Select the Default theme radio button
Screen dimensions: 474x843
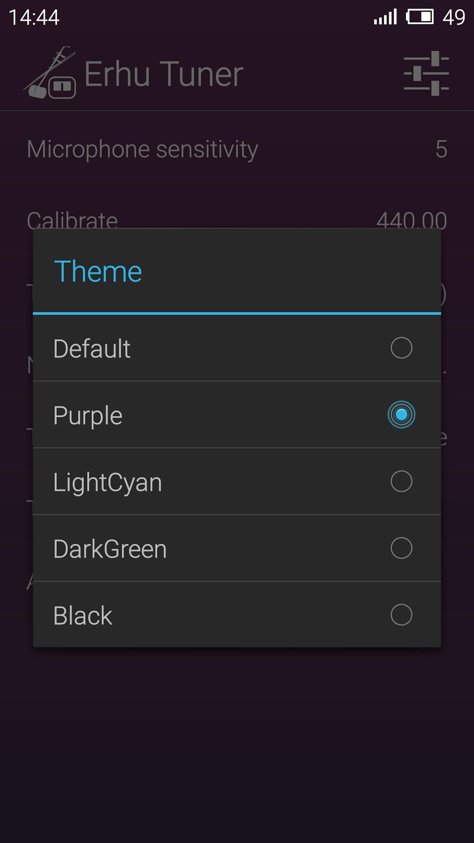coord(401,348)
